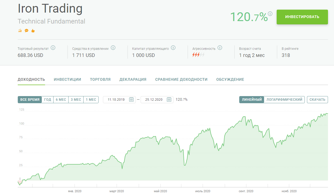
Task: Click info icon beside Средства в управлении
Action: tap(113, 48)
